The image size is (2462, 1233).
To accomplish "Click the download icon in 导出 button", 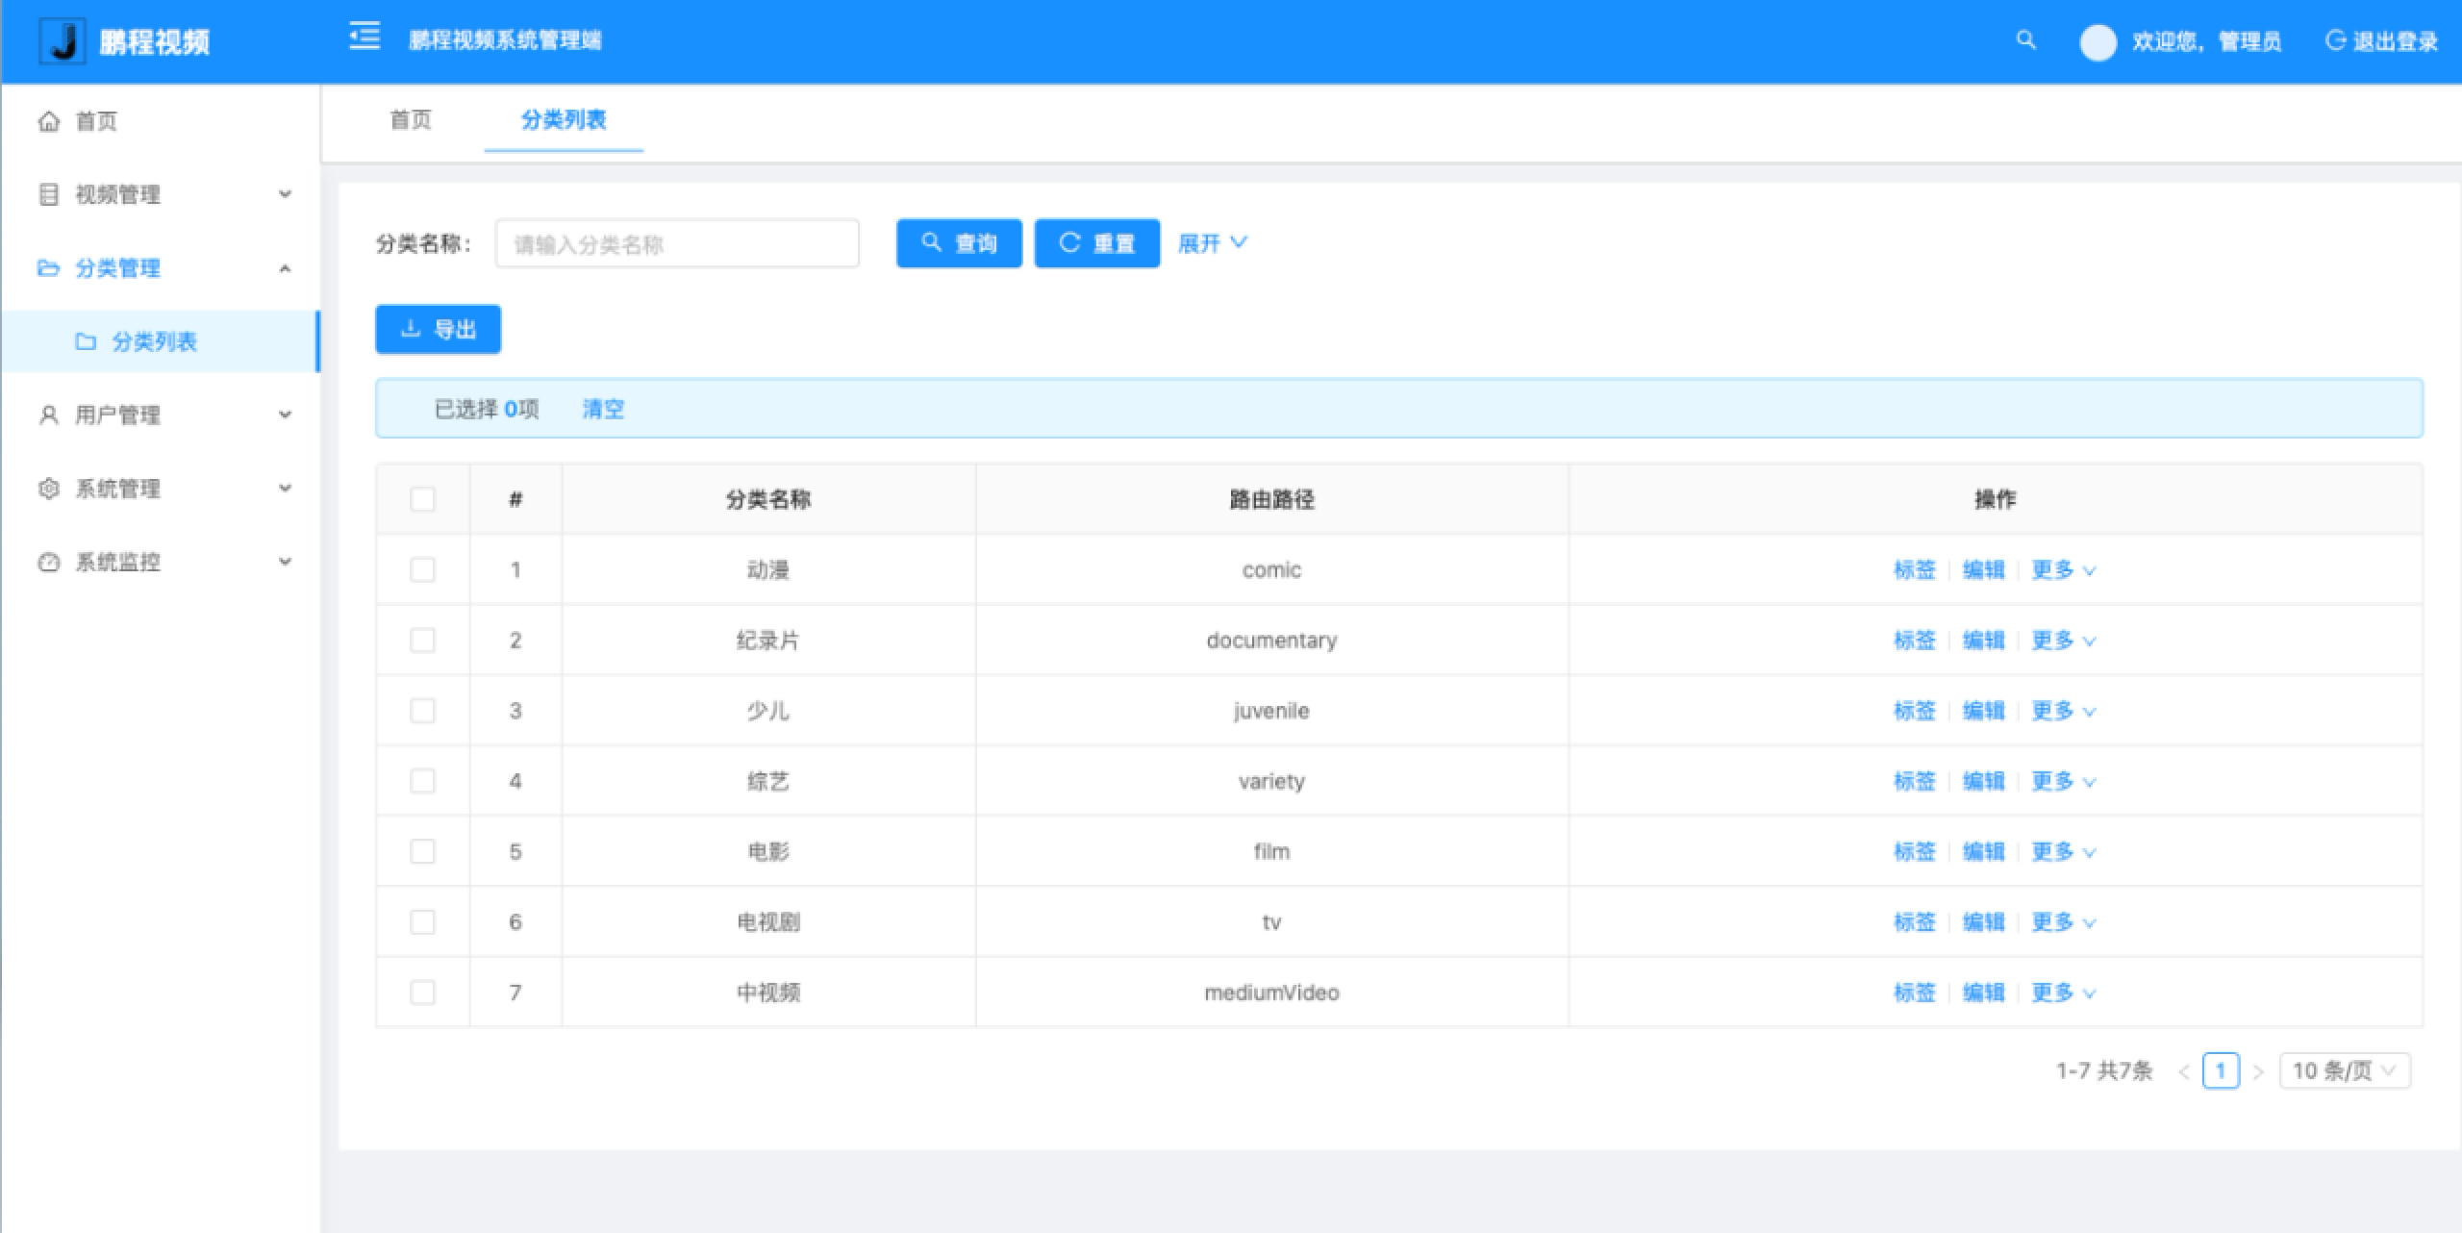I will tap(411, 329).
